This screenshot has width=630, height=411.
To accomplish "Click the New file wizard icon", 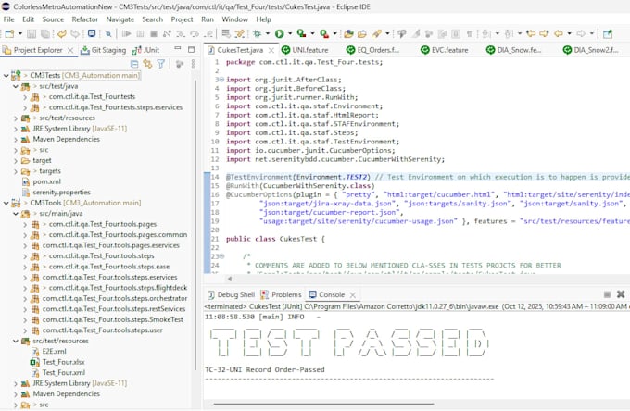I will point(9,33).
